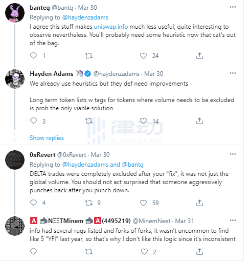The image size is (250, 261).
Task: Open the uniswap.info link in banteg's tweet
Action: tap(111, 27)
